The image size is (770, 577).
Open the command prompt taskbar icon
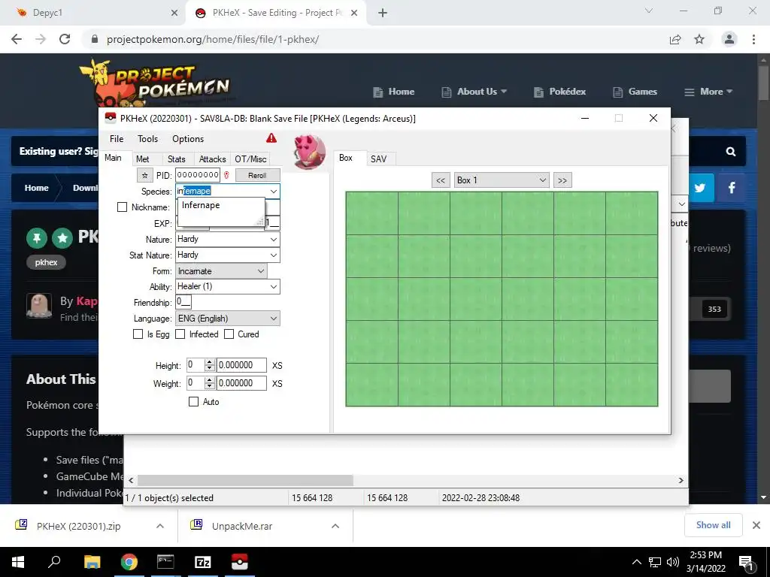[x=165, y=562]
